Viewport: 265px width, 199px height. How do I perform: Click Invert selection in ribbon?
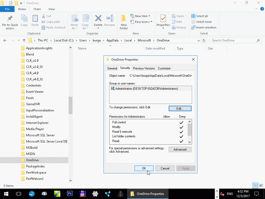204,27
